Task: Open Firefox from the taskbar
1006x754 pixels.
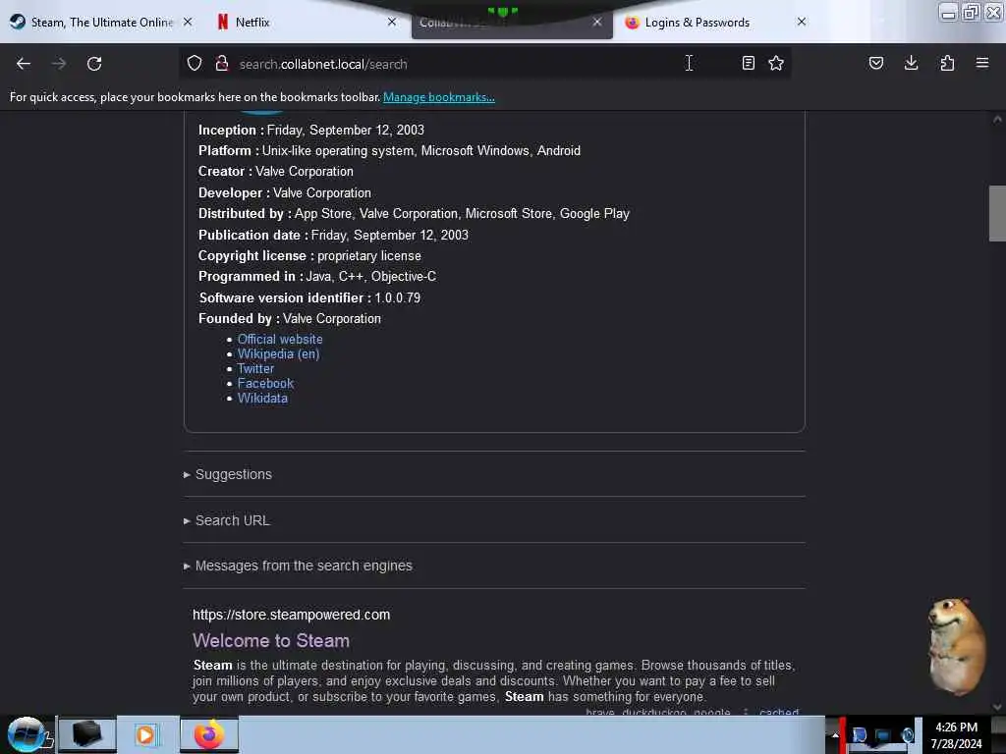Action: tap(209, 734)
